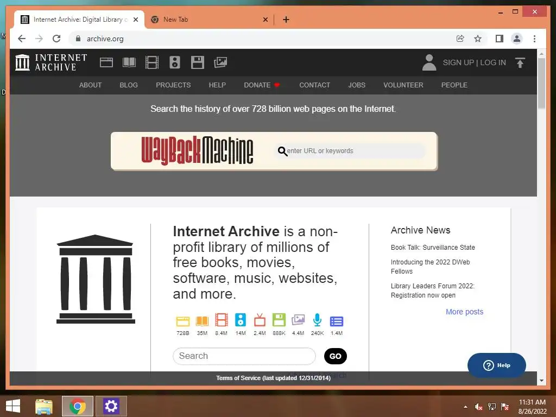The height and width of the screenshot is (417, 556).
Task: Open the Chrome profile icon
Action: (517, 39)
